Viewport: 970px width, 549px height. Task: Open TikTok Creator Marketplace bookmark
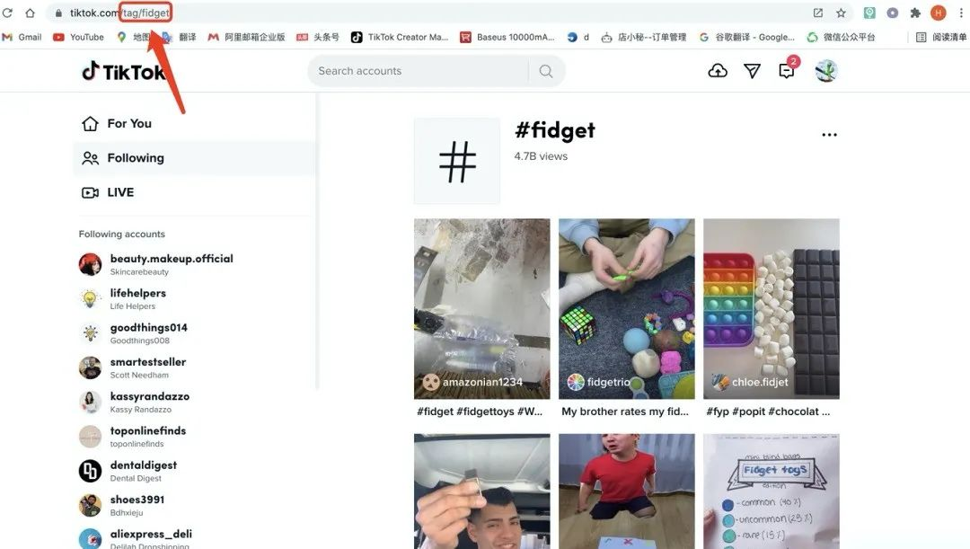pos(400,37)
